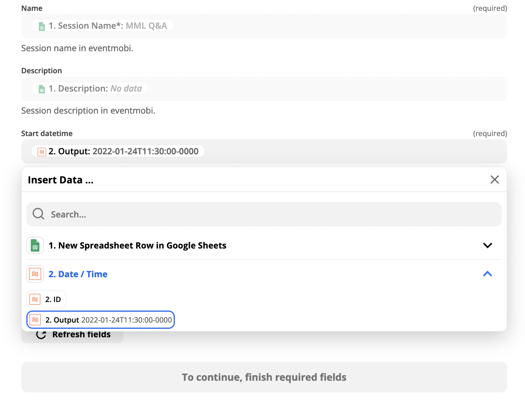
Task: Insert the 2. Output datetime value
Action: pyautogui.click(x=101, y=320)
